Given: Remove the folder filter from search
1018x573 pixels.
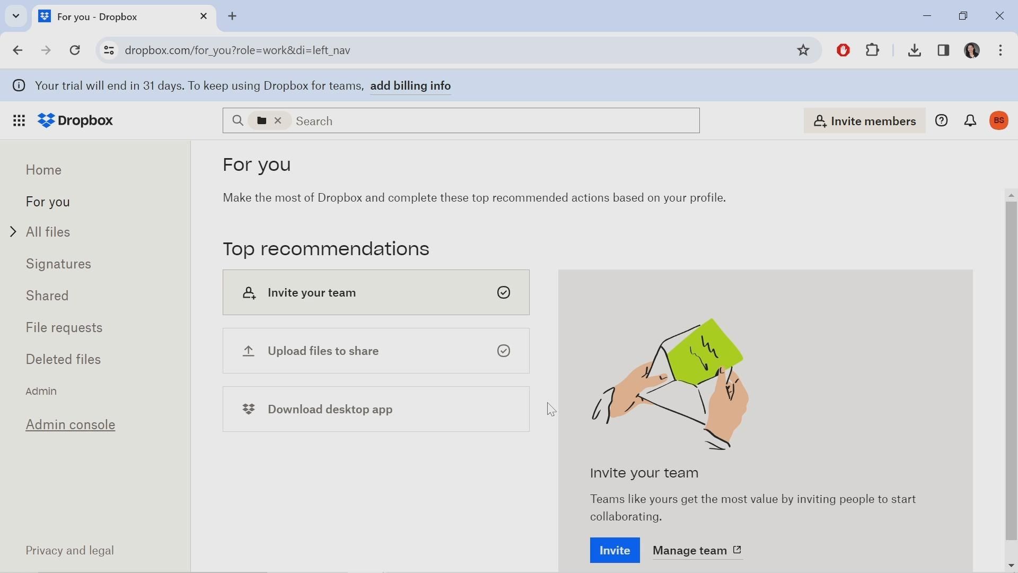Looking at the screenshot, I should 278,121.
